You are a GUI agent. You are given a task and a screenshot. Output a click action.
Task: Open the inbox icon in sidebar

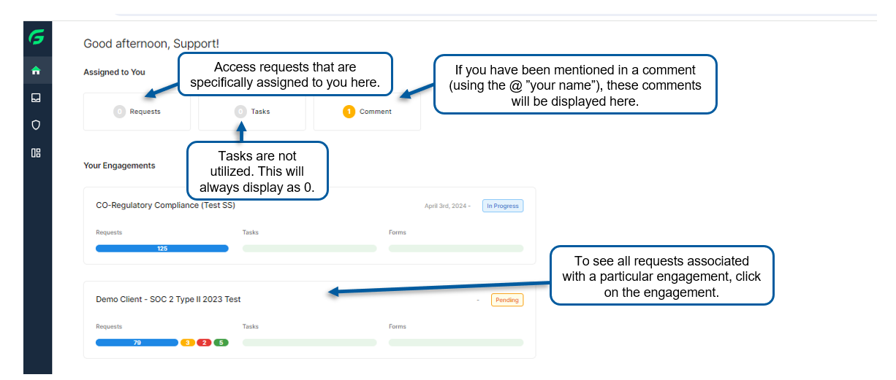pos(36,98)
